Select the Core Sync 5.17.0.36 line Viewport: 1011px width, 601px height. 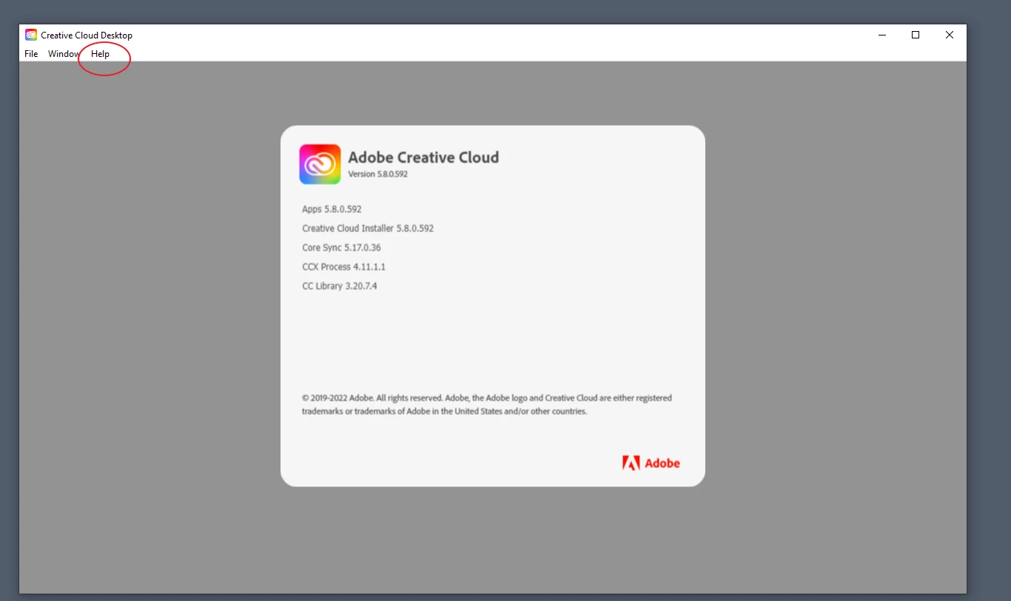tap(341, 248)
